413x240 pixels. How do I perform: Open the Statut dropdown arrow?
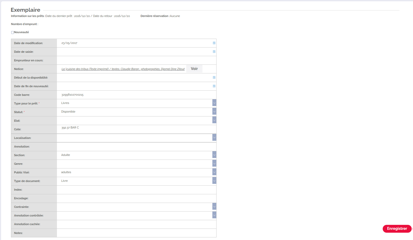(x=214, y=112)
